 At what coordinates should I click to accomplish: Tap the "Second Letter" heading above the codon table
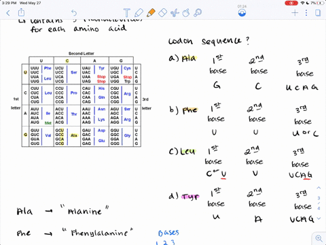[81, 54]
